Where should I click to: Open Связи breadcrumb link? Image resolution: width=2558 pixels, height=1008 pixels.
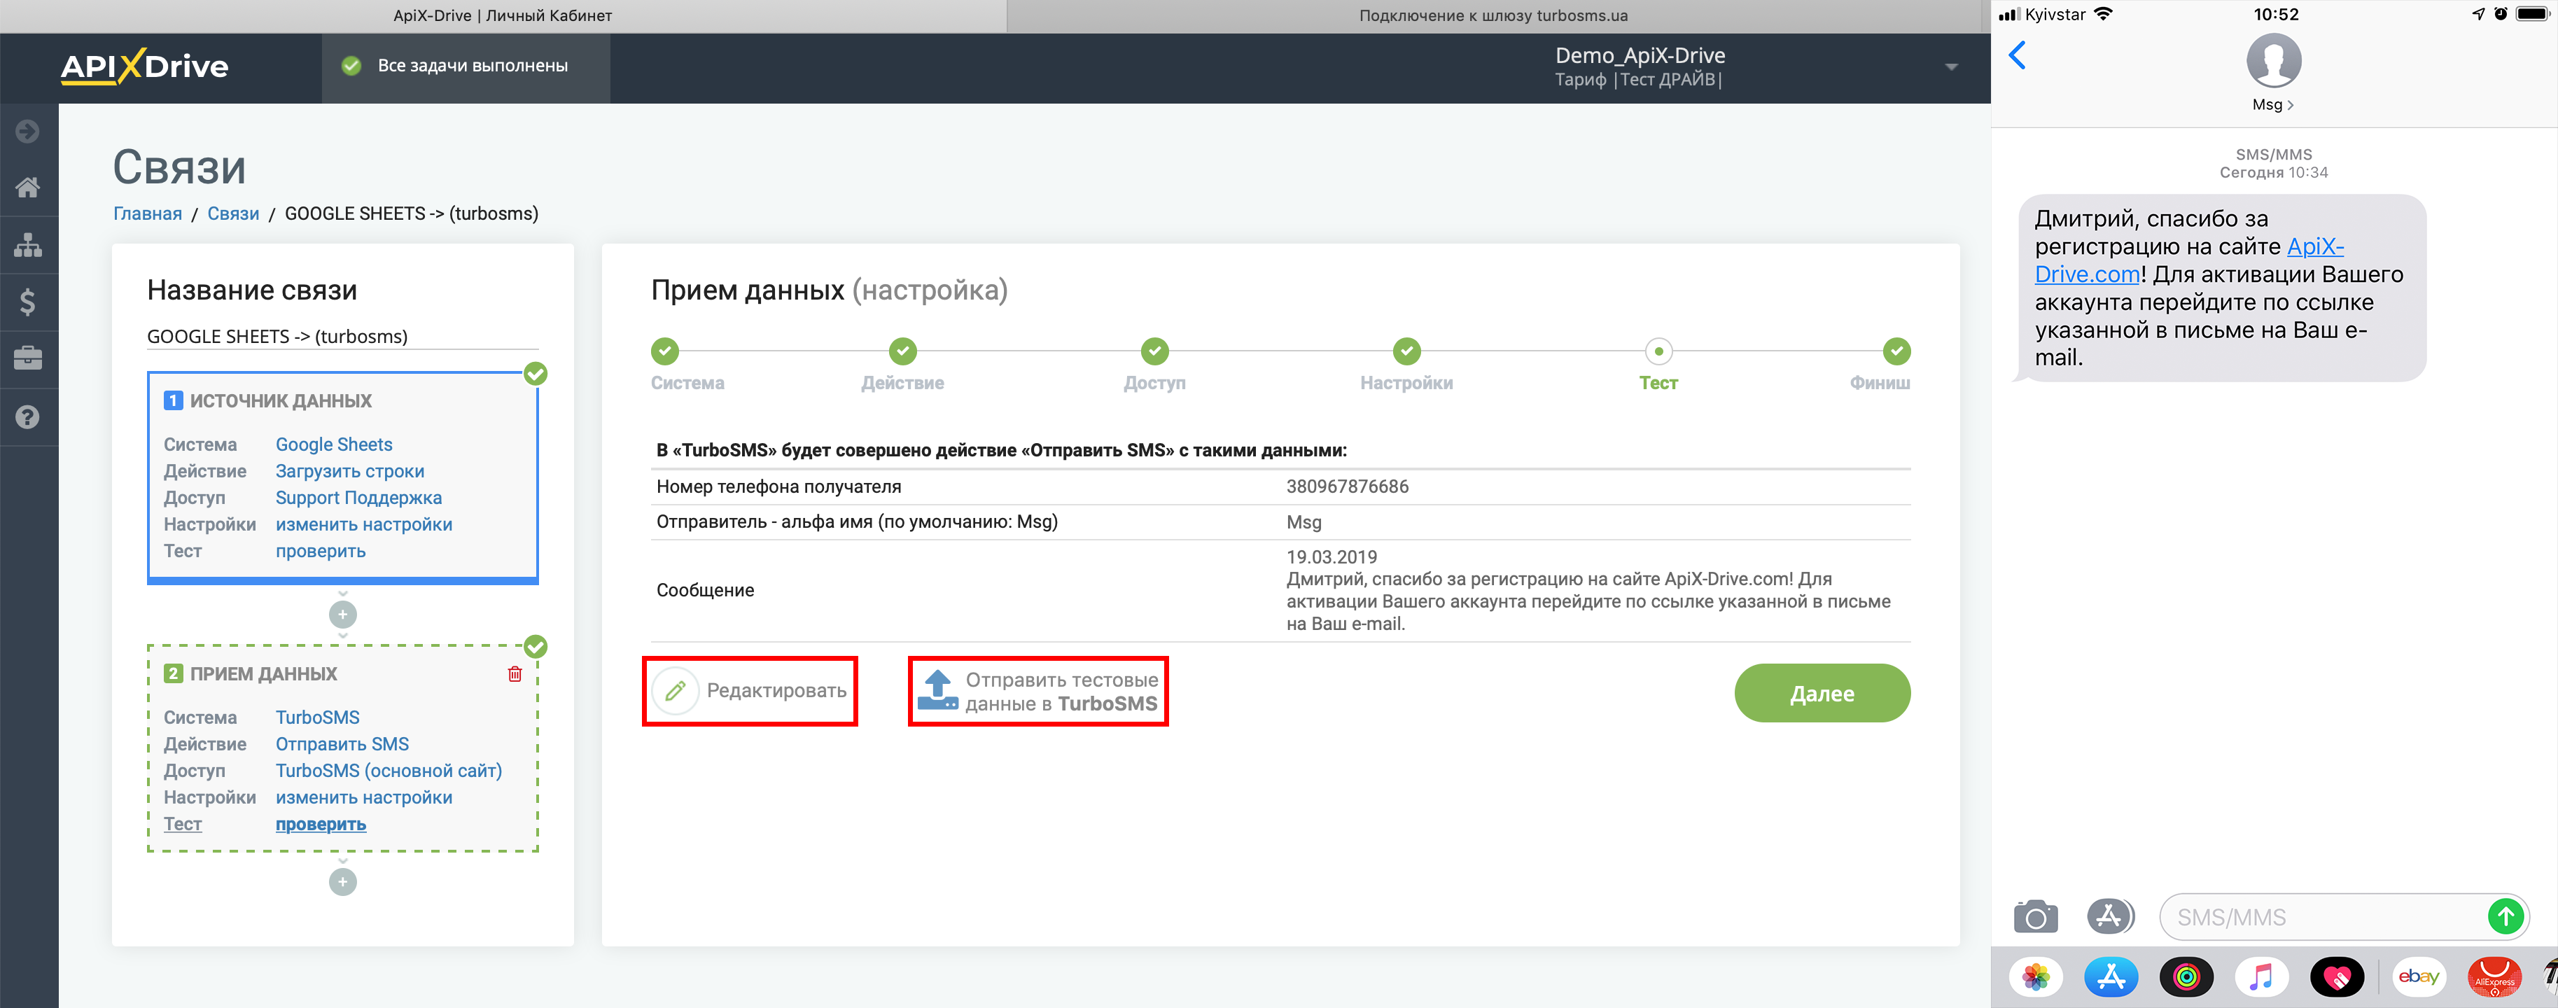coord(232,213)
